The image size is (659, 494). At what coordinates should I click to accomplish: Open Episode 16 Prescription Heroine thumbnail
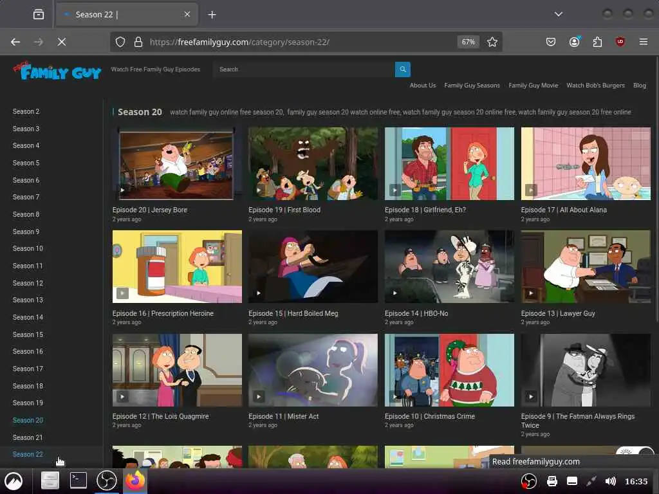[x=177, y=267]
